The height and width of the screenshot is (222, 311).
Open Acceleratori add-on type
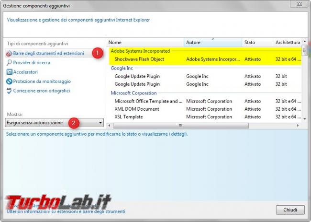point(25,72)
